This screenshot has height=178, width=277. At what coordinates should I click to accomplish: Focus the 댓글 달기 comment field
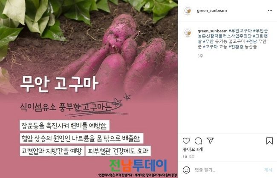228,170
